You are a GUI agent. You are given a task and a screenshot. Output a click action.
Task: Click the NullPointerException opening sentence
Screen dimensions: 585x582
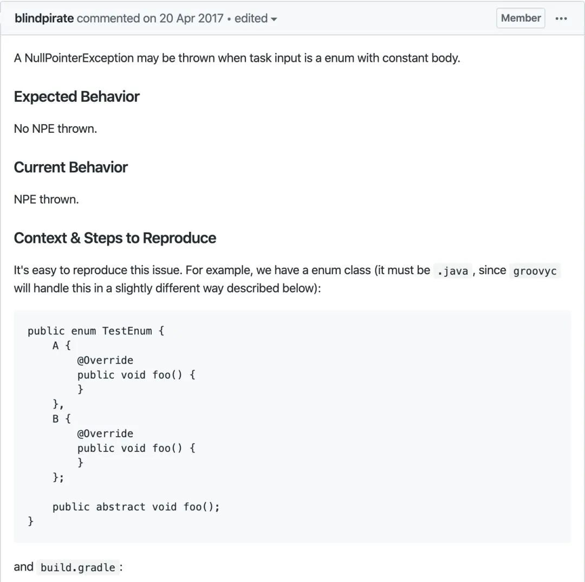click(x=237, y=58)
